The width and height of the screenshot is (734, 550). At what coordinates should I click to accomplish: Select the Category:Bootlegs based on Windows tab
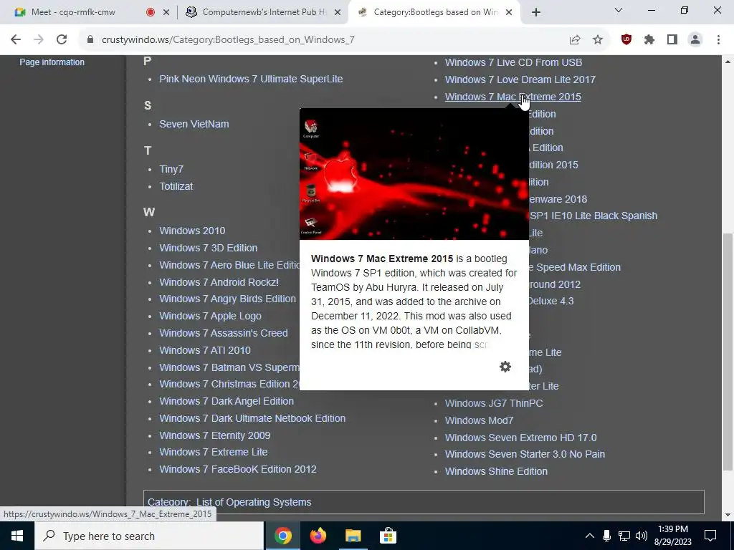pyautogui.click(x=436, y=12)
